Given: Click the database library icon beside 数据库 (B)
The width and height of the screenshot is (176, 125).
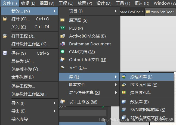Looking at the screenshot, I should [124, 102].
